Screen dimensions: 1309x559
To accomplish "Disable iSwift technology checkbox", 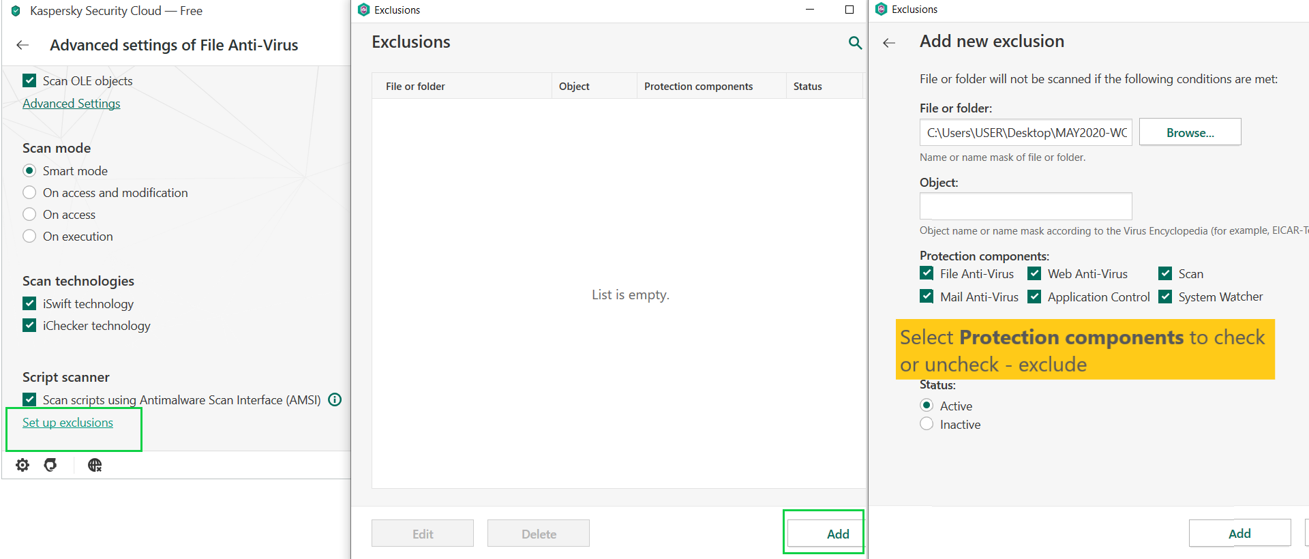I will (29, 303).
